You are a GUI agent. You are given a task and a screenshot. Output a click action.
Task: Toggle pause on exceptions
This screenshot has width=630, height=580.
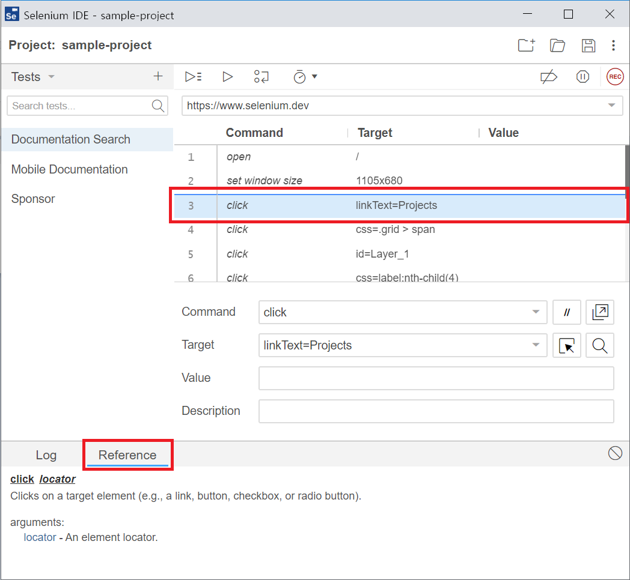click(x=583, y=77)
